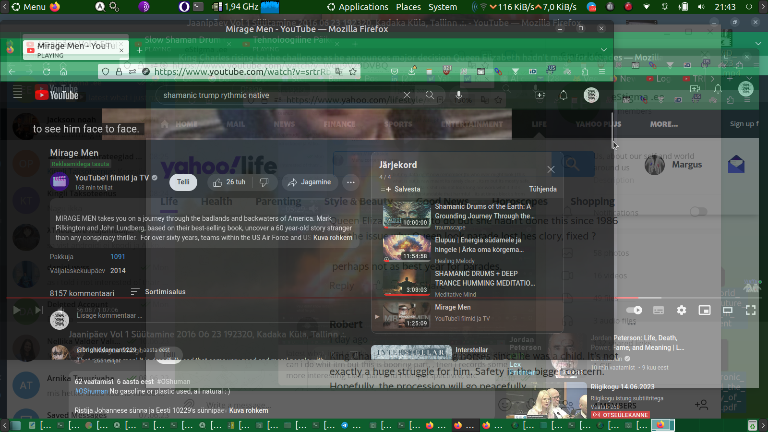Open the Riigikogu 14.06.2023 live video
Screen dimensions: 768x432
(x=622, y=387)
